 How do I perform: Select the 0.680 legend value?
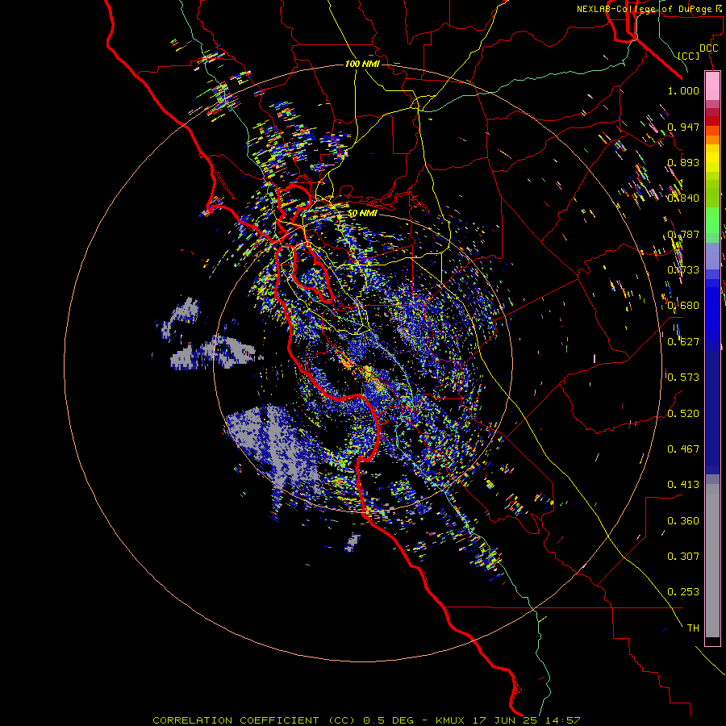click(683, 306)
